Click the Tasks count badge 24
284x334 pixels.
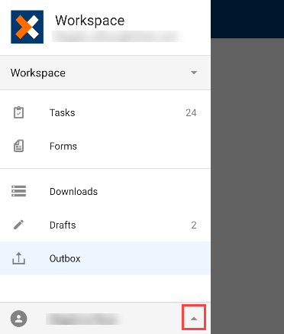[x=191, y=112]
